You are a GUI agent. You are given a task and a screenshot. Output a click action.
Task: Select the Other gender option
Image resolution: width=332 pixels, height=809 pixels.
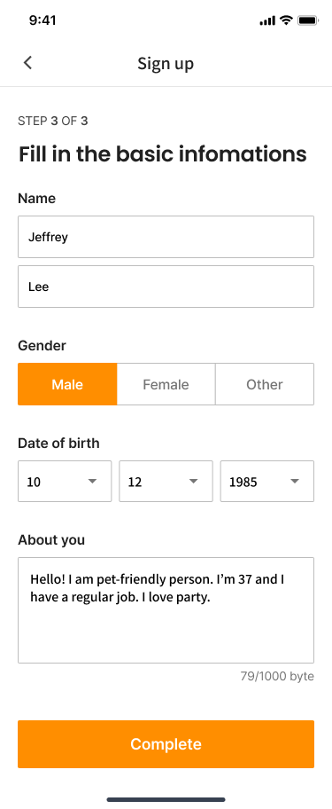coord(265,384)
